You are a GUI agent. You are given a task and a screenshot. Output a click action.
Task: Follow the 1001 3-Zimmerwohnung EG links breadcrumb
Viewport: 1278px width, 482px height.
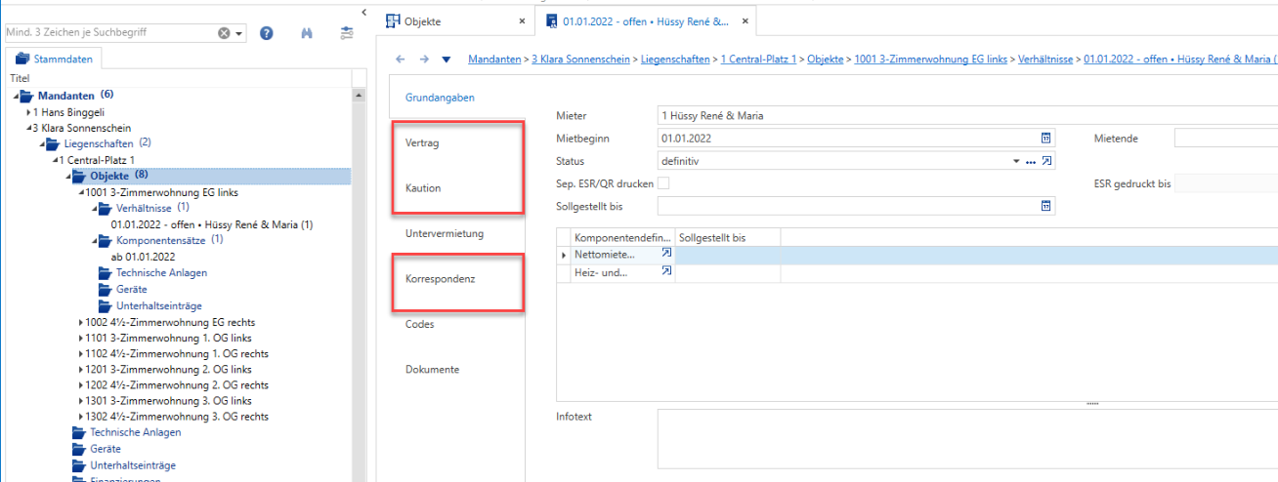click(930, 60)
